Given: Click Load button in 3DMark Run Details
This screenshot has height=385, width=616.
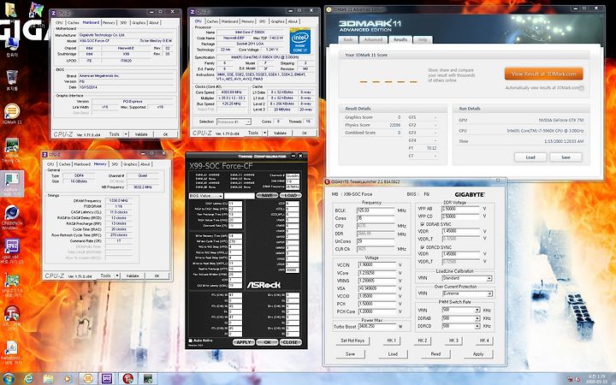Looking at the screenshot, I should pyautogui.click(x=530, y=157).
